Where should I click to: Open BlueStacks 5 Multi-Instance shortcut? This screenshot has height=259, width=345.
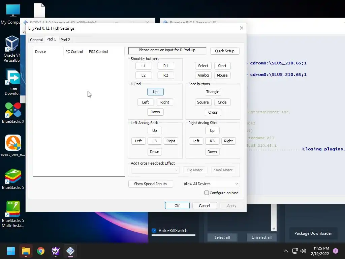tap(13, 214)
